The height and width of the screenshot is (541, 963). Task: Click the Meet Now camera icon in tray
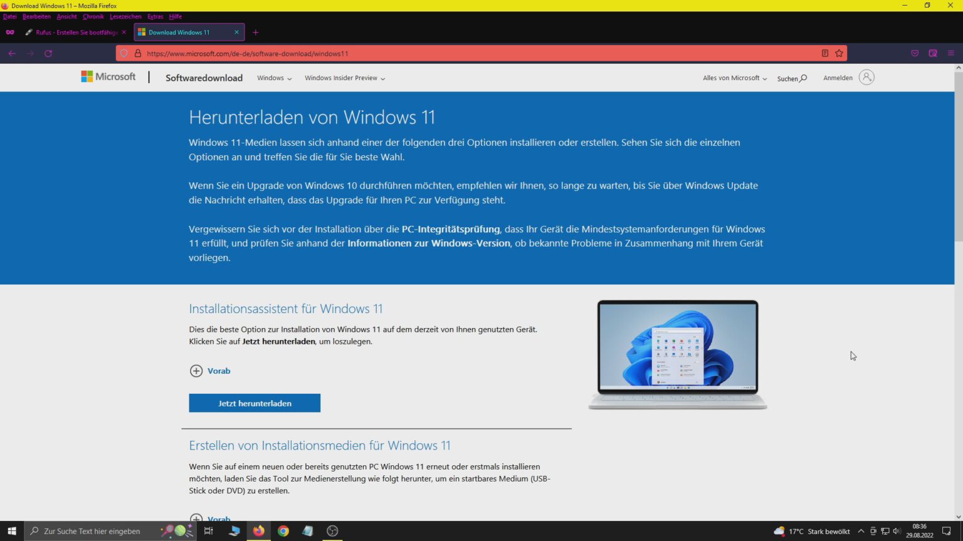pyautogui.click(x=873, y=531)
